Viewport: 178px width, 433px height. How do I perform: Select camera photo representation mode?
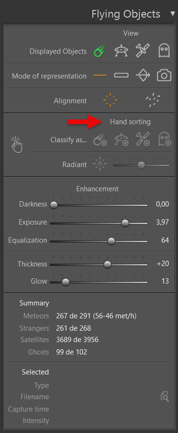pos(164,75)
